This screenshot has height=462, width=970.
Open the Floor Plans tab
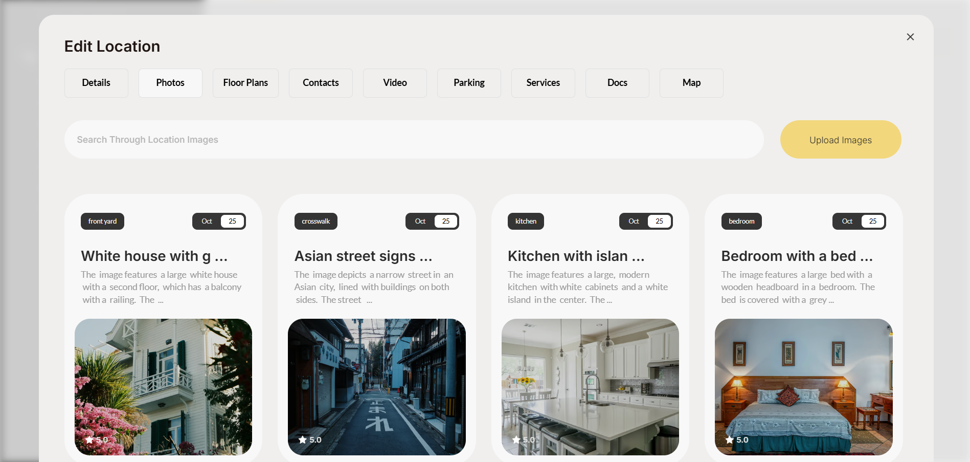pyautogui.click(x=245, y=83)
